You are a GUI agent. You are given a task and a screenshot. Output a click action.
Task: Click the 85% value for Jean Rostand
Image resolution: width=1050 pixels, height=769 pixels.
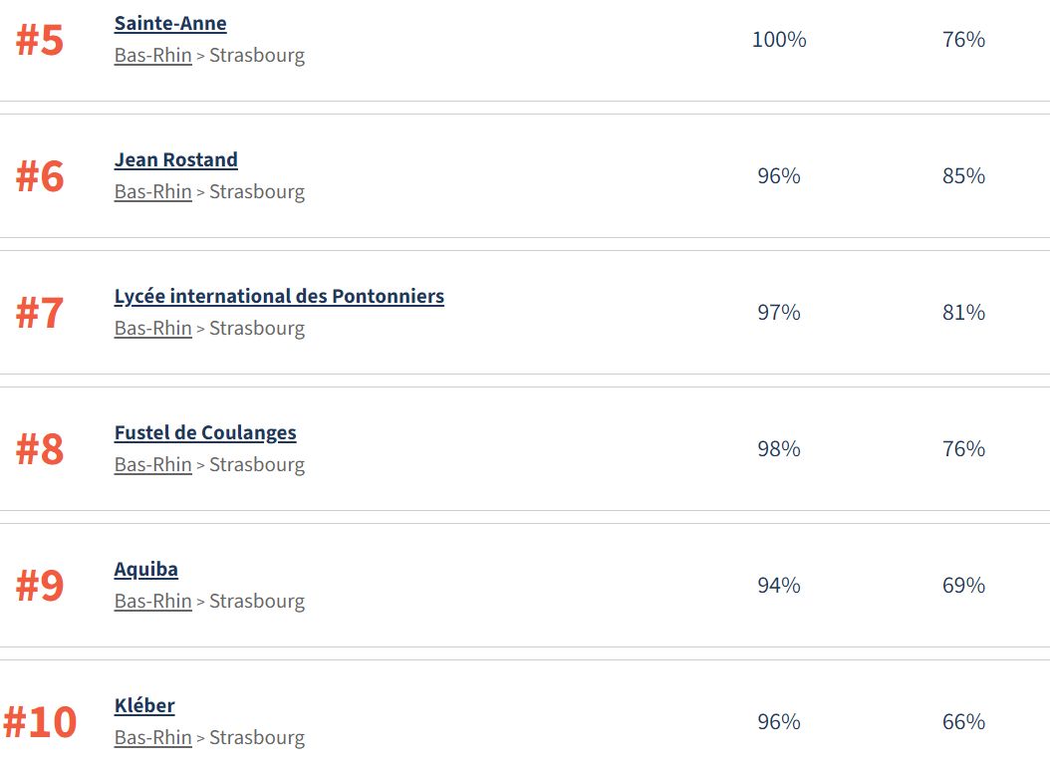click(963, 176)
